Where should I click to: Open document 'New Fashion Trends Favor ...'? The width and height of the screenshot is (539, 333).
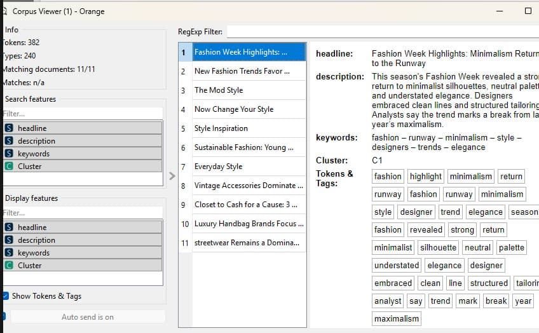249,71
